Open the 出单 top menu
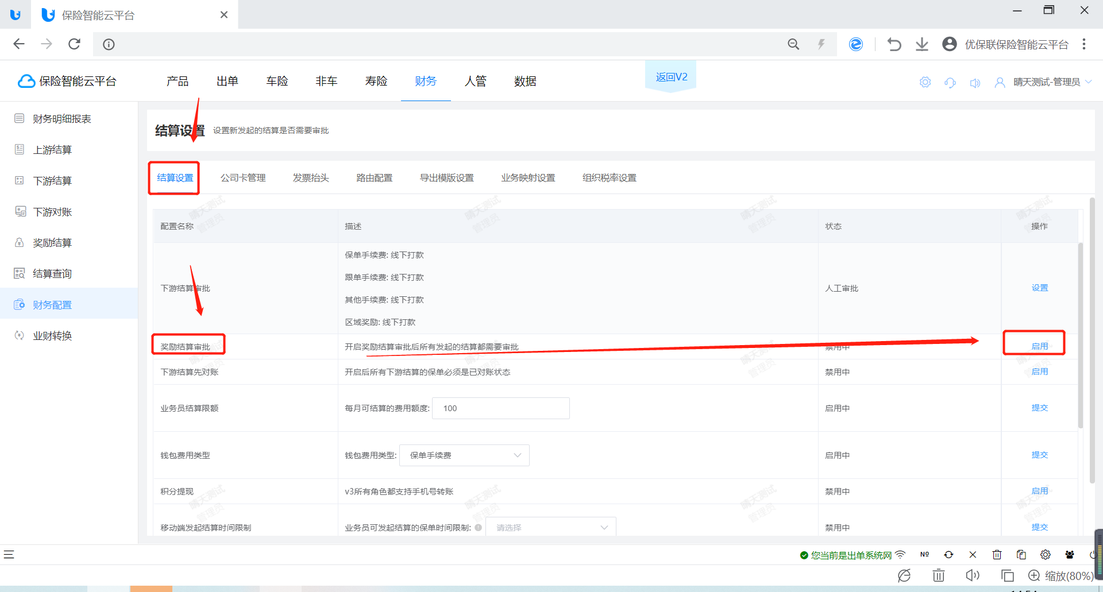Image resolution: width=1103 pixels, height=592 pixels. (x=227, y=81)
